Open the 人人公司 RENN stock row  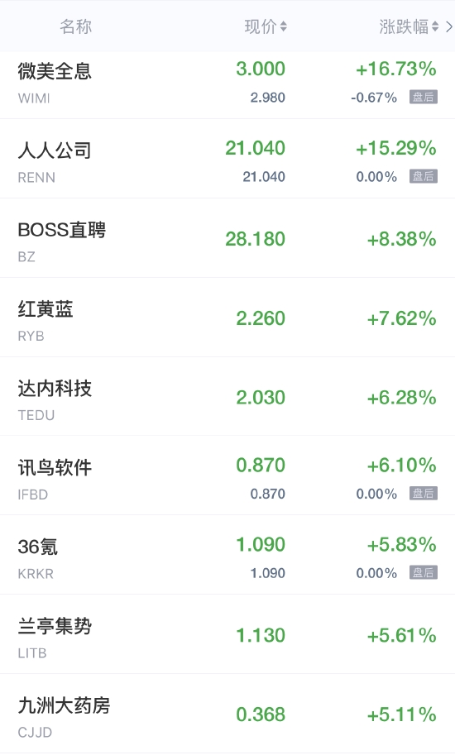227,159
